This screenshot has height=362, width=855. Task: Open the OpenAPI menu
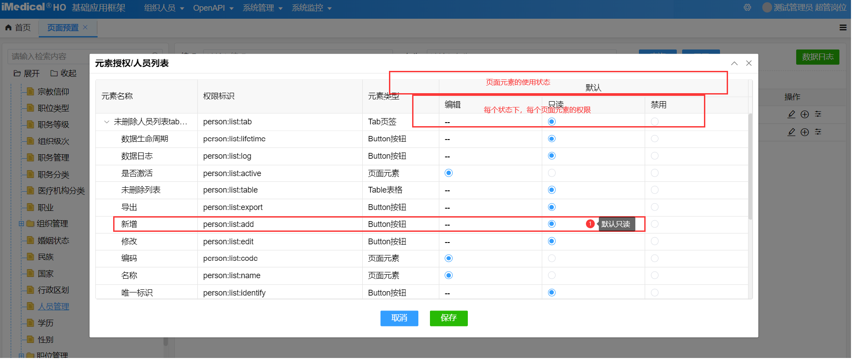coord(213,8)
